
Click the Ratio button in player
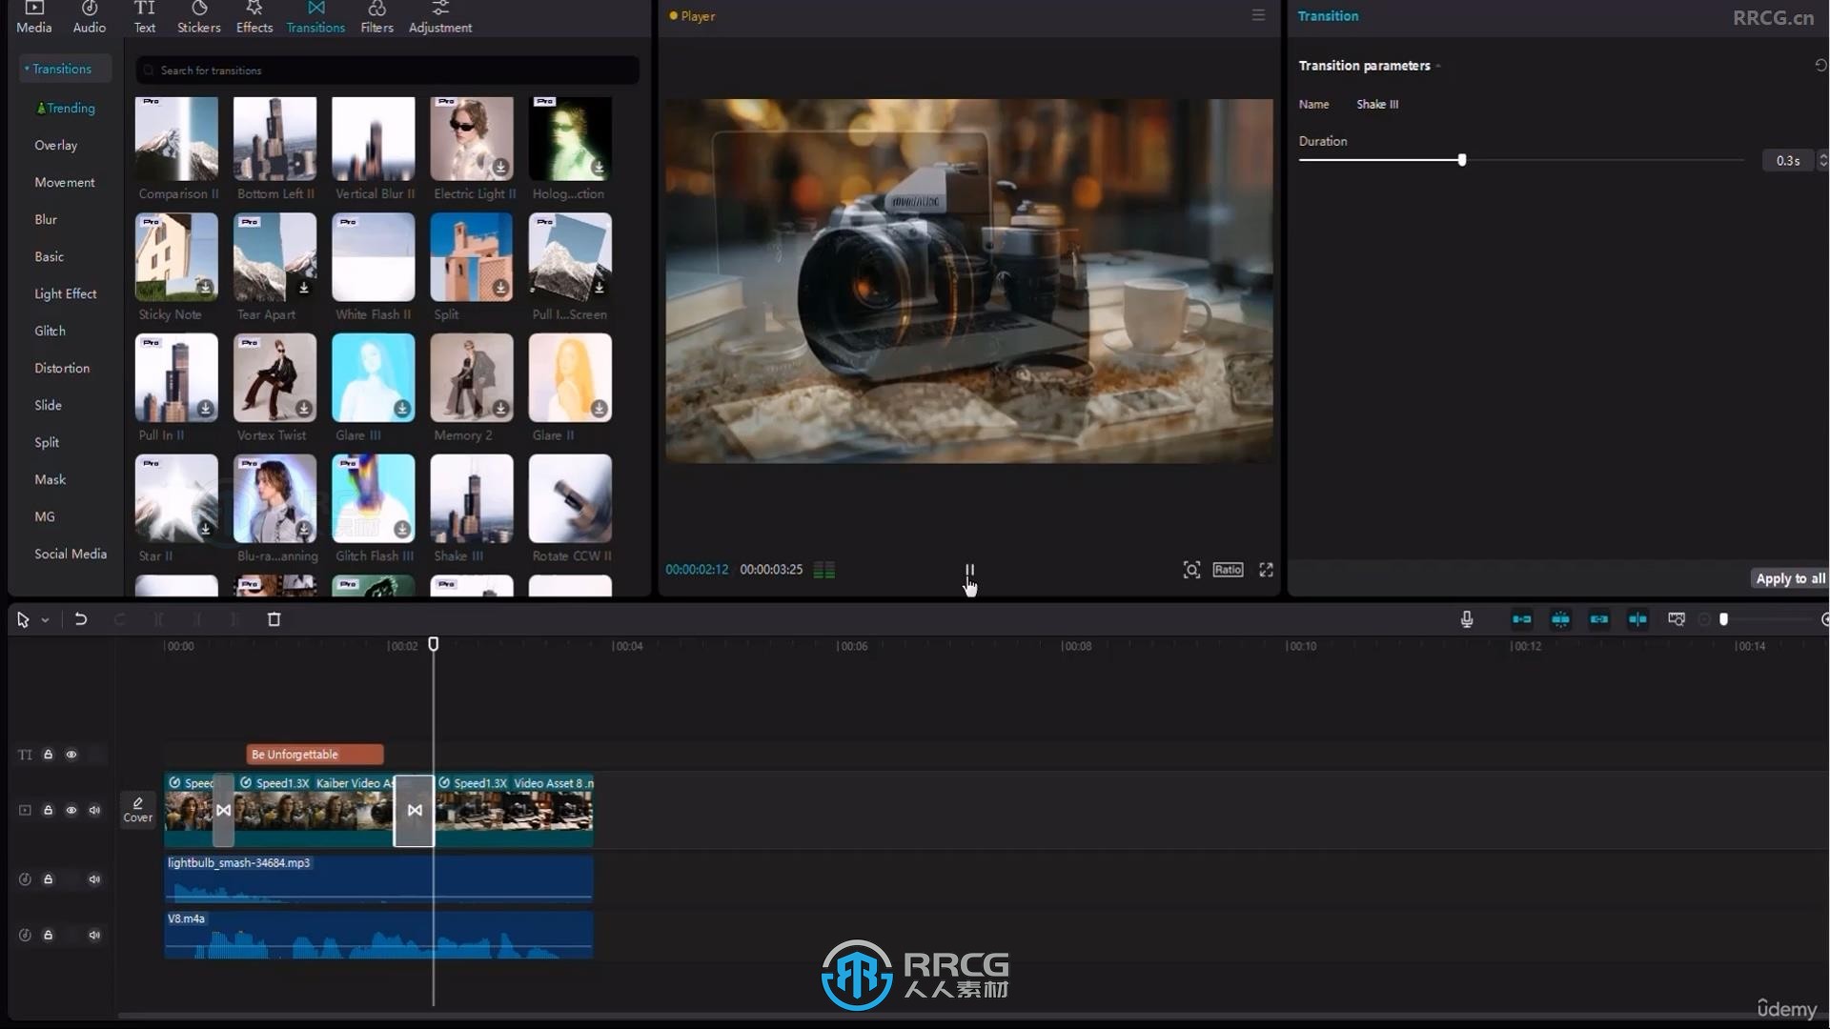[1228, 569]
